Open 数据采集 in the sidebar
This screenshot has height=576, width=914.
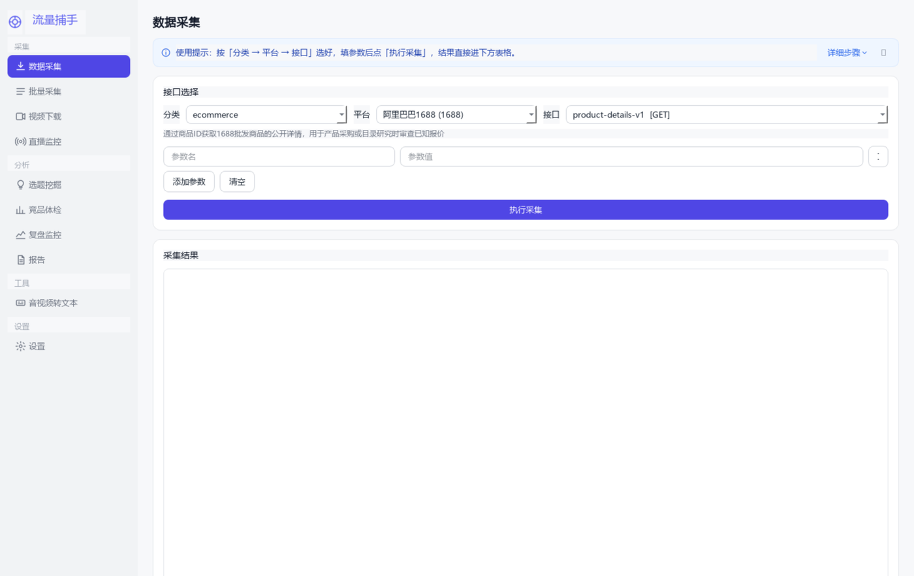click(69, 66)
